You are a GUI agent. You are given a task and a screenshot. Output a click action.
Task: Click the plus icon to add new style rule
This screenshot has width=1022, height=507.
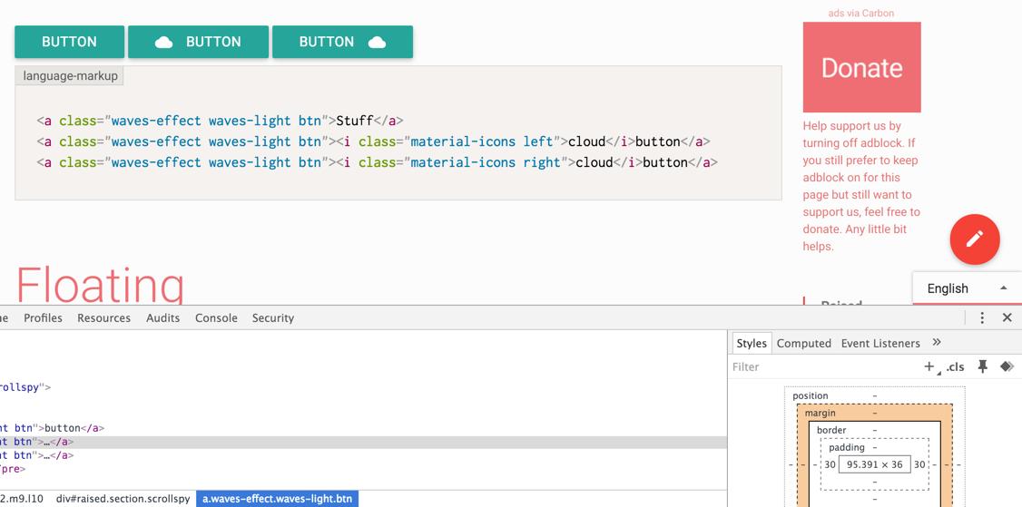(929, 367)
